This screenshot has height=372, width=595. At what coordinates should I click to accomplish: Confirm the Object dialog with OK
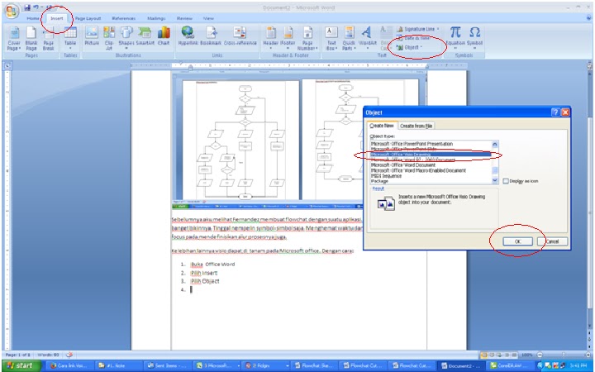pyautogui.click(x=518, y=241)
